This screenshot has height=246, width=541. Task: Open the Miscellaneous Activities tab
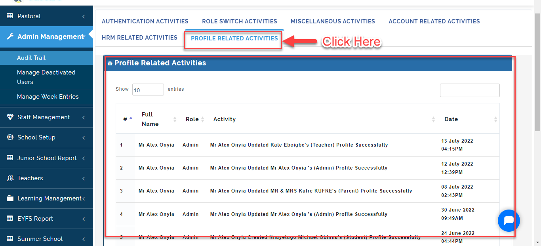pos(333,21)
